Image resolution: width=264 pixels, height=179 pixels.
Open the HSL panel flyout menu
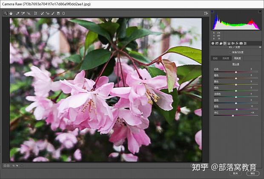coord(260,47)
